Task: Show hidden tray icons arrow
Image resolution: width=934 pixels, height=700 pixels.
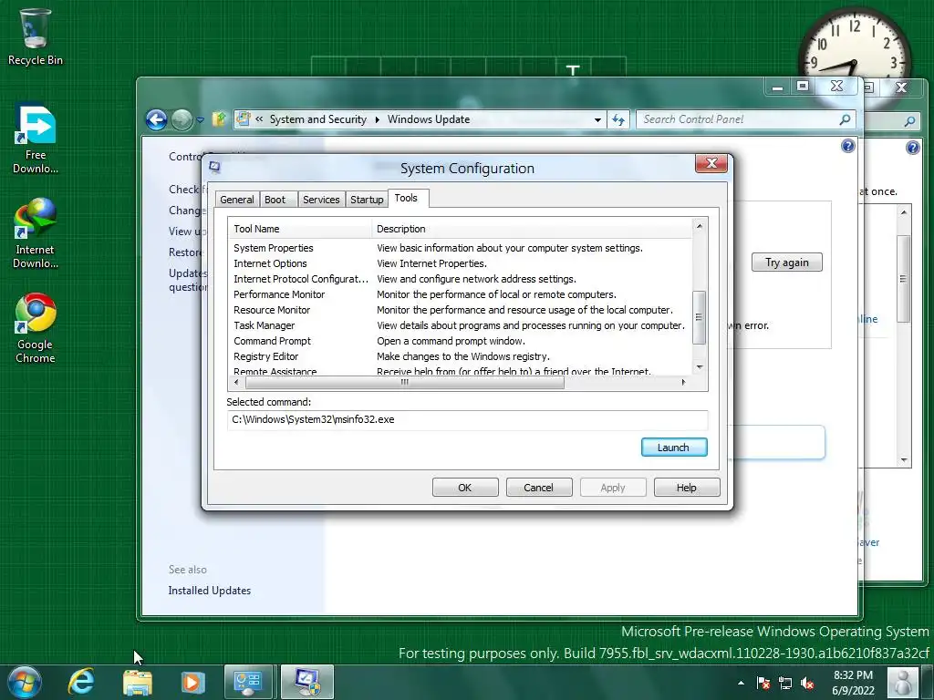Action: point(741,683)
